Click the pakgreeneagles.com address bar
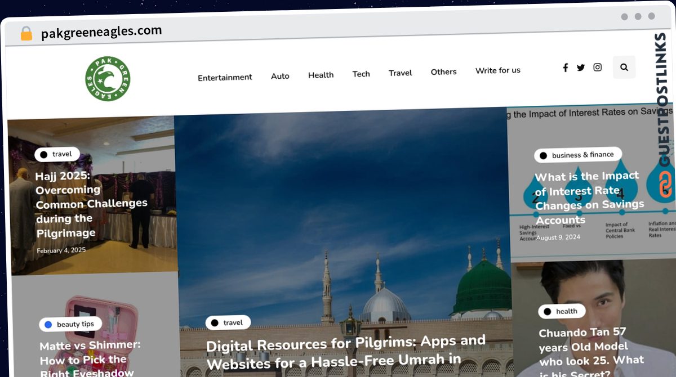676x377 pixels. pyautogui.click(x=101, y=32)
